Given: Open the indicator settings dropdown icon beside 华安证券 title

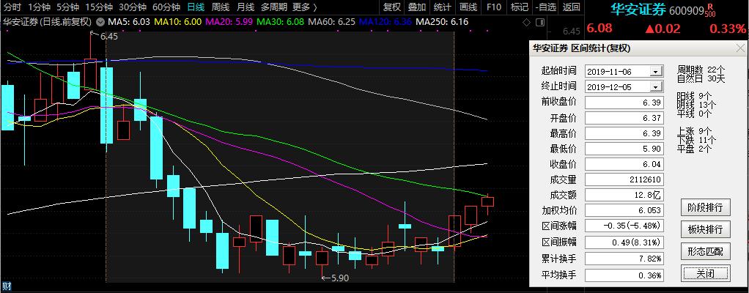Looking at the screenshot, I should [x=100, y=22].
